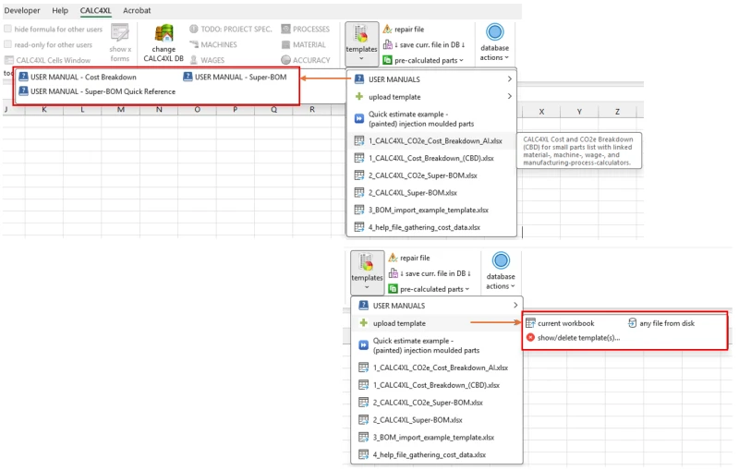Screen dimensions: 739x470
Task: Toggle the CALC4XL Cells Window checkbox
Action: tap(8, 60)
